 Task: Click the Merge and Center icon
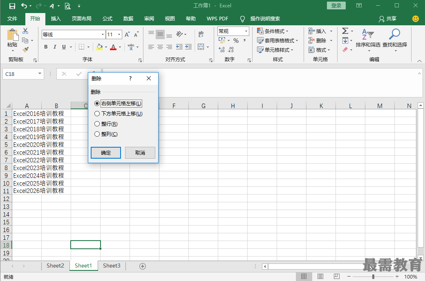click(201, 47)
